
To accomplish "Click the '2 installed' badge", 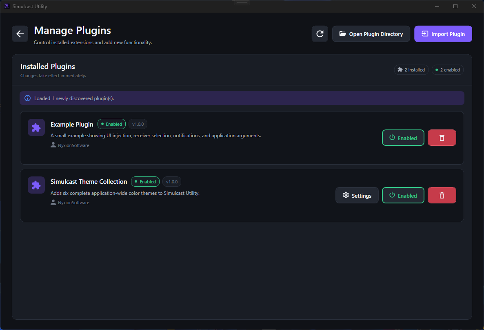I will [411, 70].
